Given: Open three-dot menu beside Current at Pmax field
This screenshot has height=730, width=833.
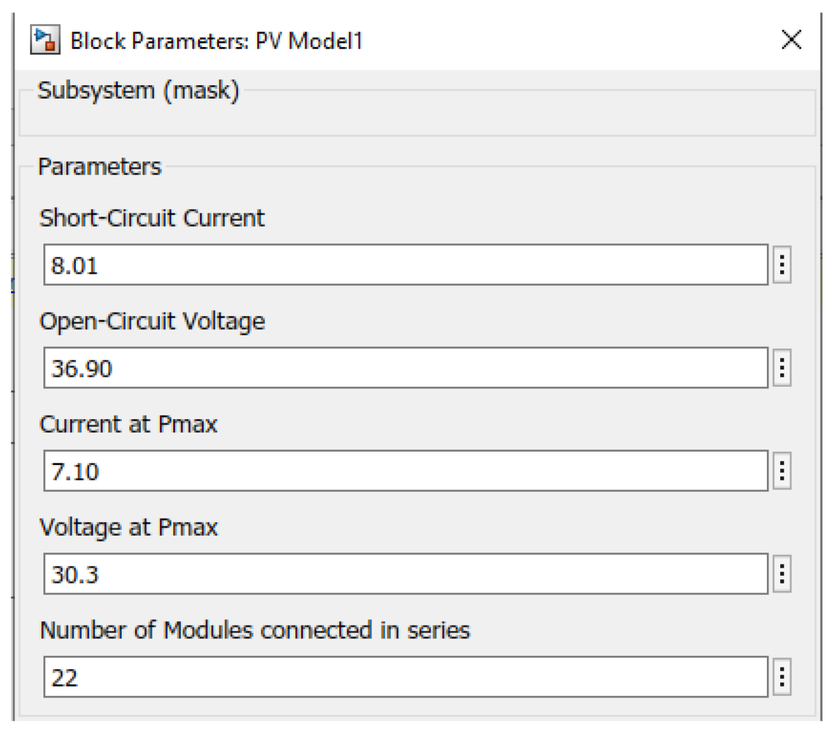Looking at the screenshot, I should [782, 471].
